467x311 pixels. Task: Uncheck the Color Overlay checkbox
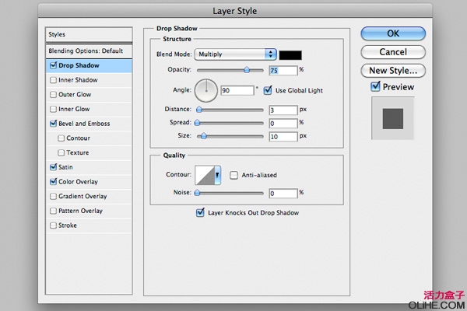coord(53,181)
